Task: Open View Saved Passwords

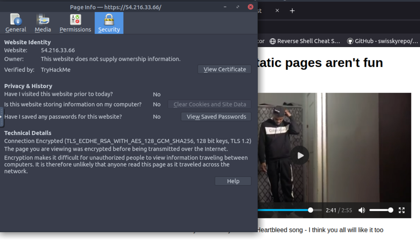Action: click(216, 117)
